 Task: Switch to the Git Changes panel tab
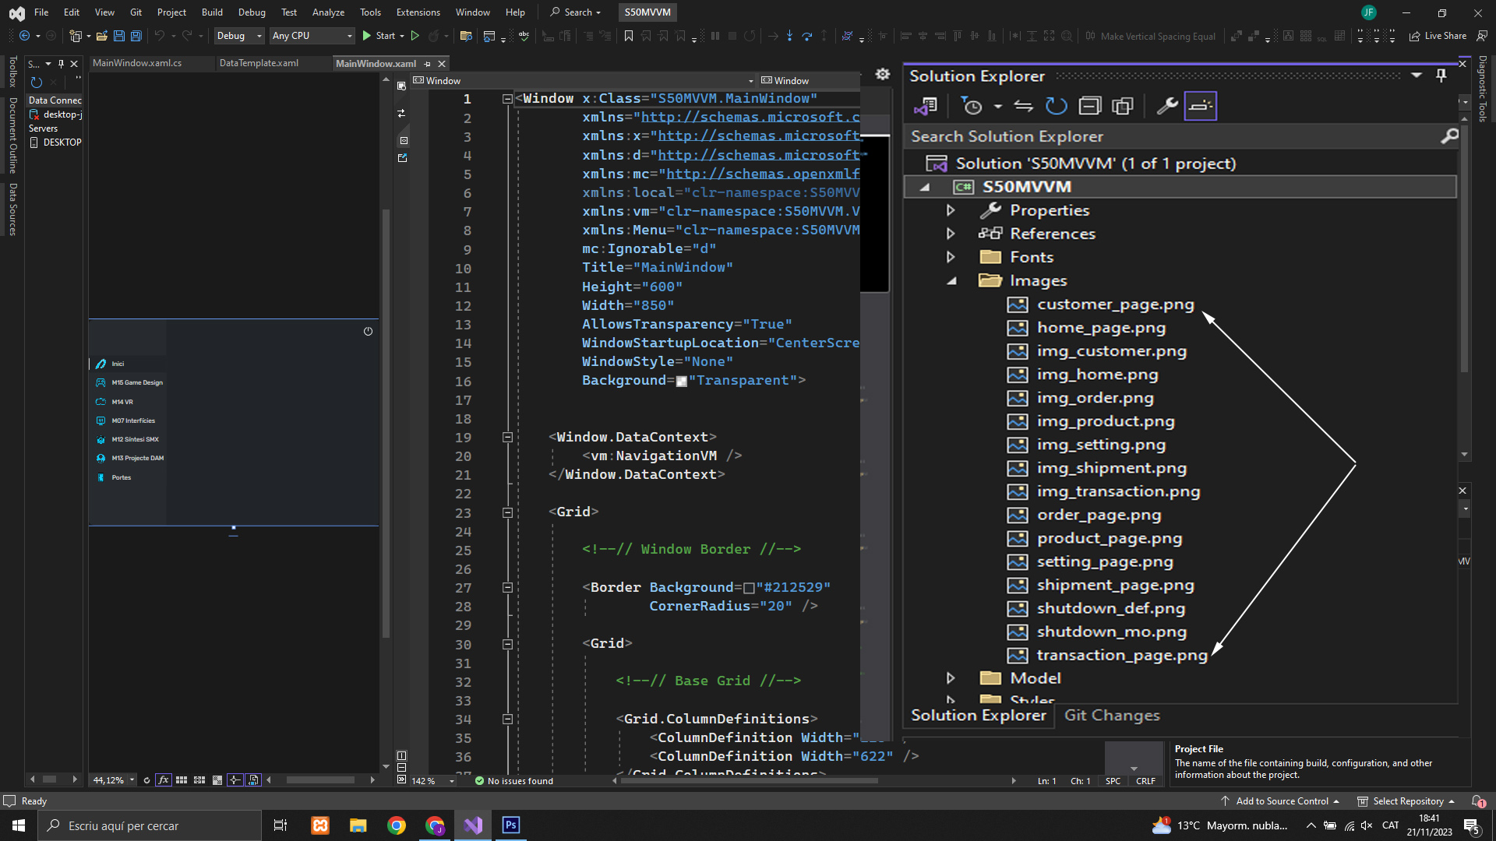[1112, 715]
